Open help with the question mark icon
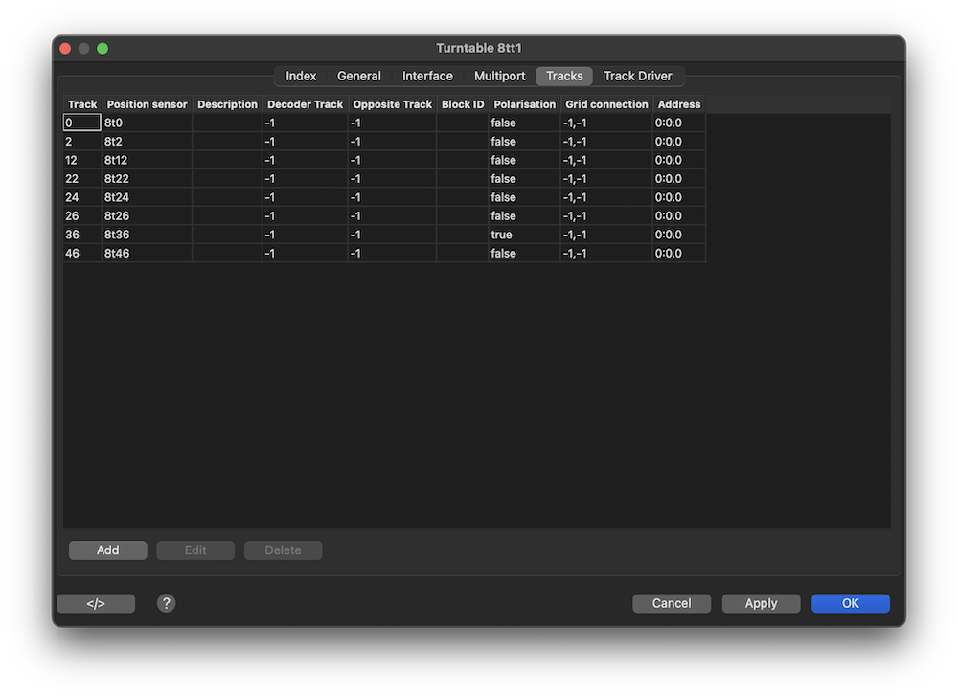This screenshot has height=696, width=958. [x=167, y=603]
